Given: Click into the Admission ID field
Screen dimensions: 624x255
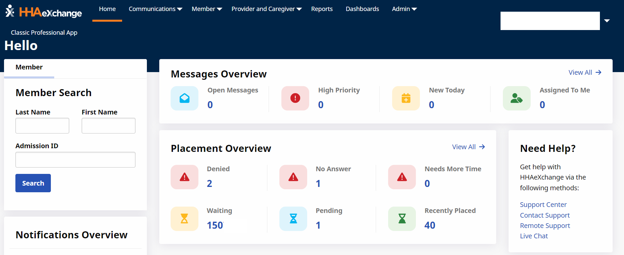Looking at the screenshot, I should click(75, 160).
